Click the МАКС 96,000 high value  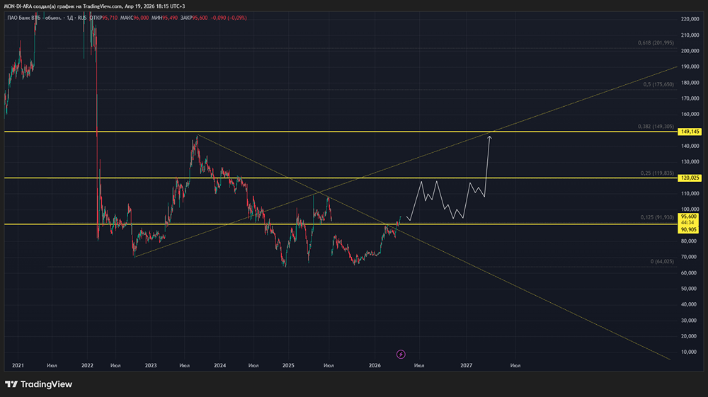tap(134, 18)
